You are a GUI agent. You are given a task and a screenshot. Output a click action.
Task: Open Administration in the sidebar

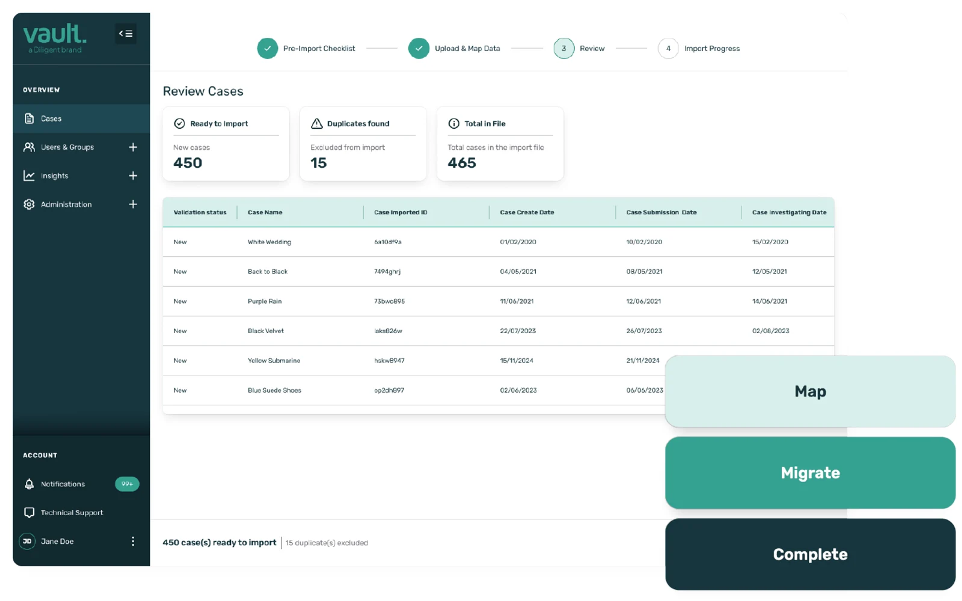(x=66, y=204)
